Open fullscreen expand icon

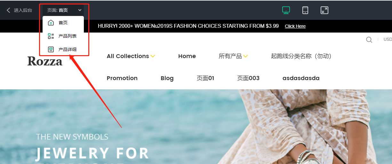click(324, 10)
